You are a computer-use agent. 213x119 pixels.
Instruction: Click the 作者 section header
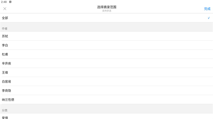pyautogui.click(x=5, y=28)
